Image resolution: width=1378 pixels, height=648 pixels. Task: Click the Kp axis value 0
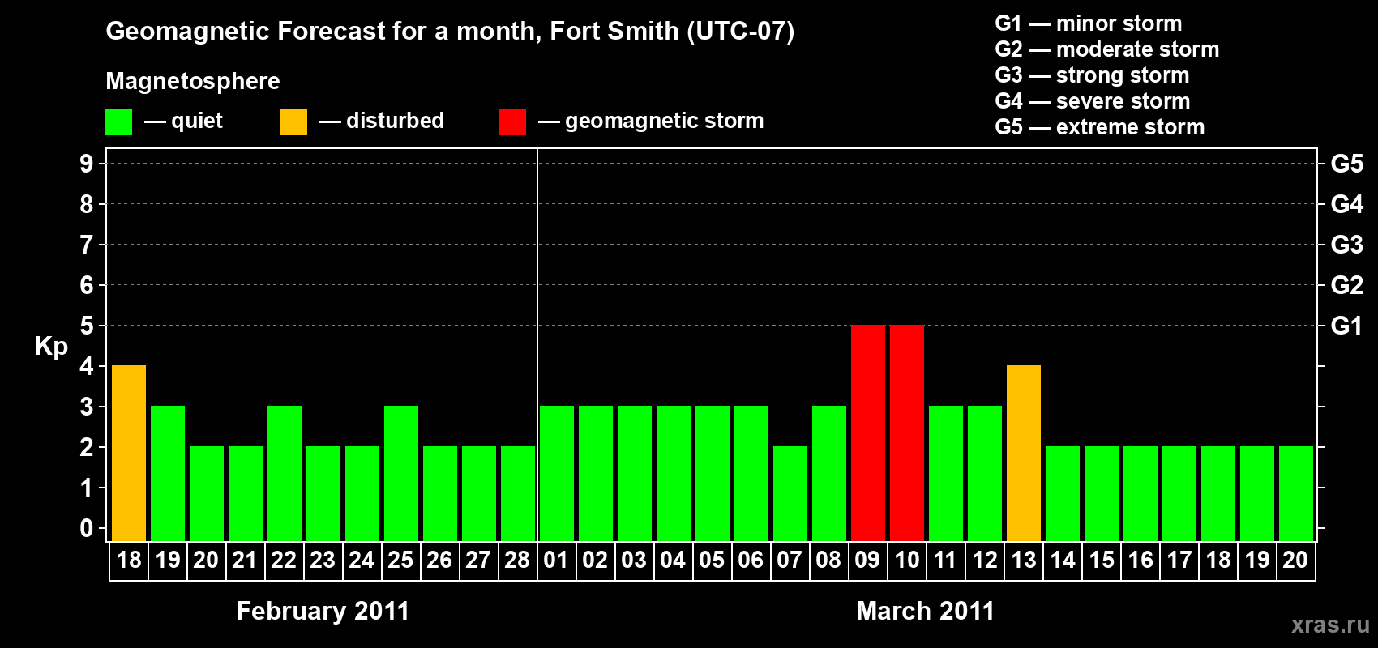[87, 528]
